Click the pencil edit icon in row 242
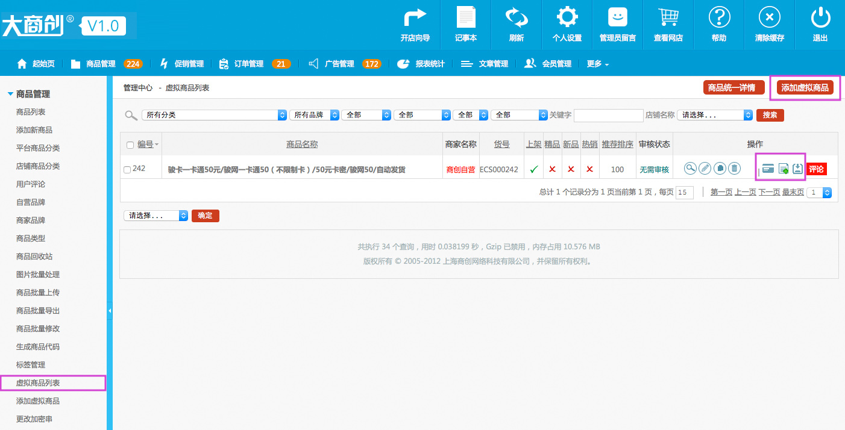Image resolution: width=845 pixels, height=430 pixels. coord(705,169)
